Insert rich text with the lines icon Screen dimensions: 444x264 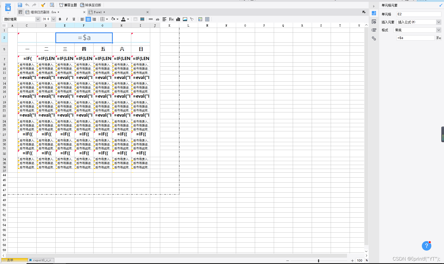164,19
